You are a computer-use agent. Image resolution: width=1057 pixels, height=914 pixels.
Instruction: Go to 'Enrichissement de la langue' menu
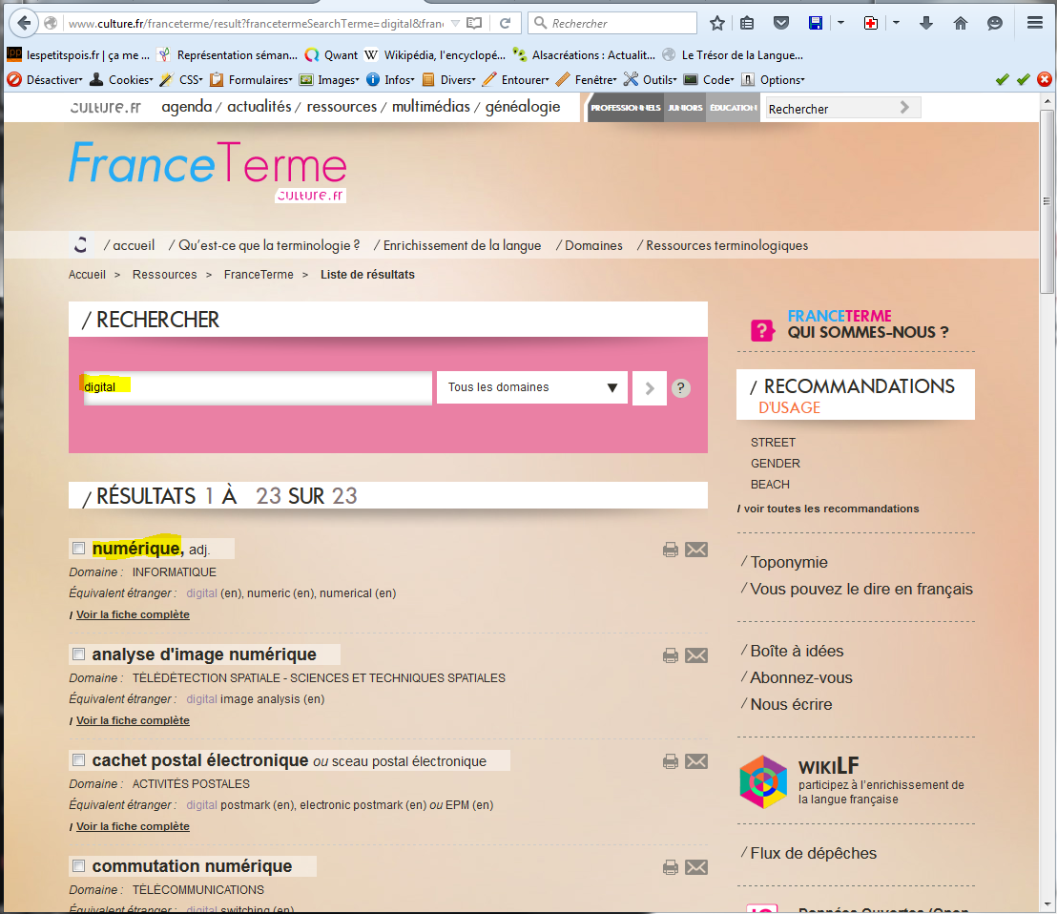[461, 245]
